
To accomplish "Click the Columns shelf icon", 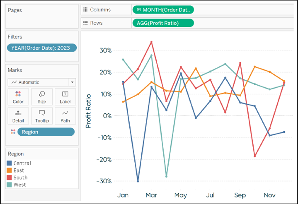I will coord(85,10).
